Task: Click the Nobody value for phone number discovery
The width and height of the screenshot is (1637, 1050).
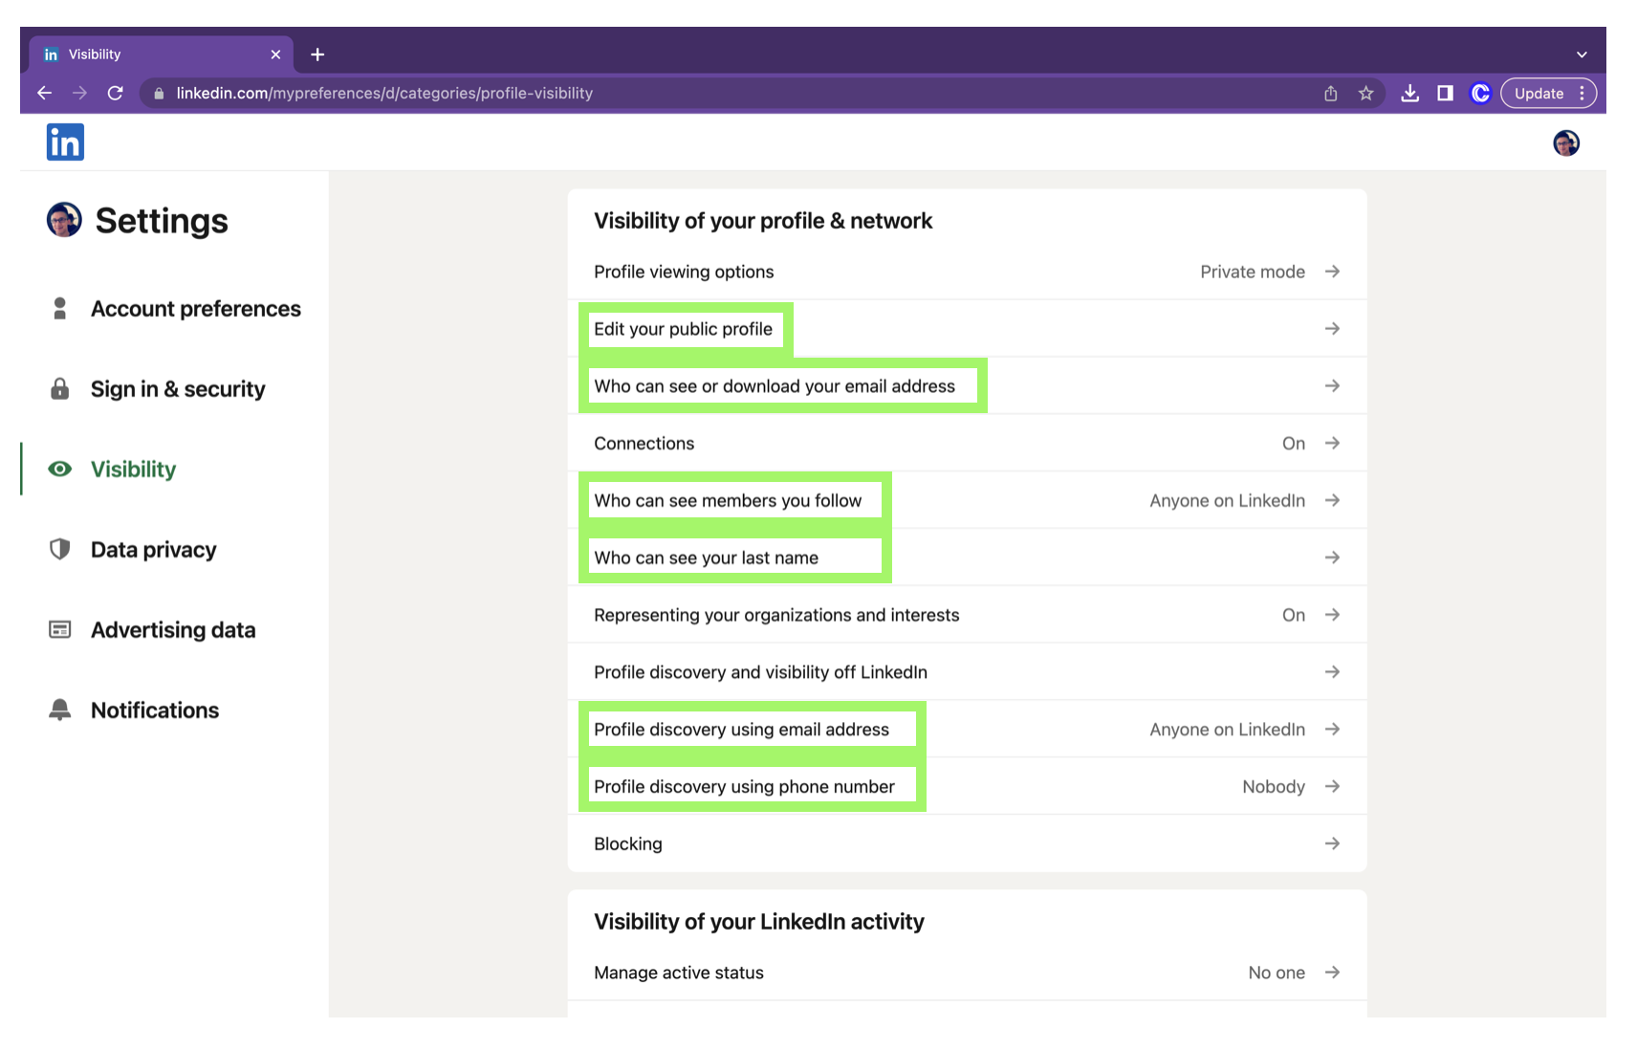Action: click(1274, 787)
